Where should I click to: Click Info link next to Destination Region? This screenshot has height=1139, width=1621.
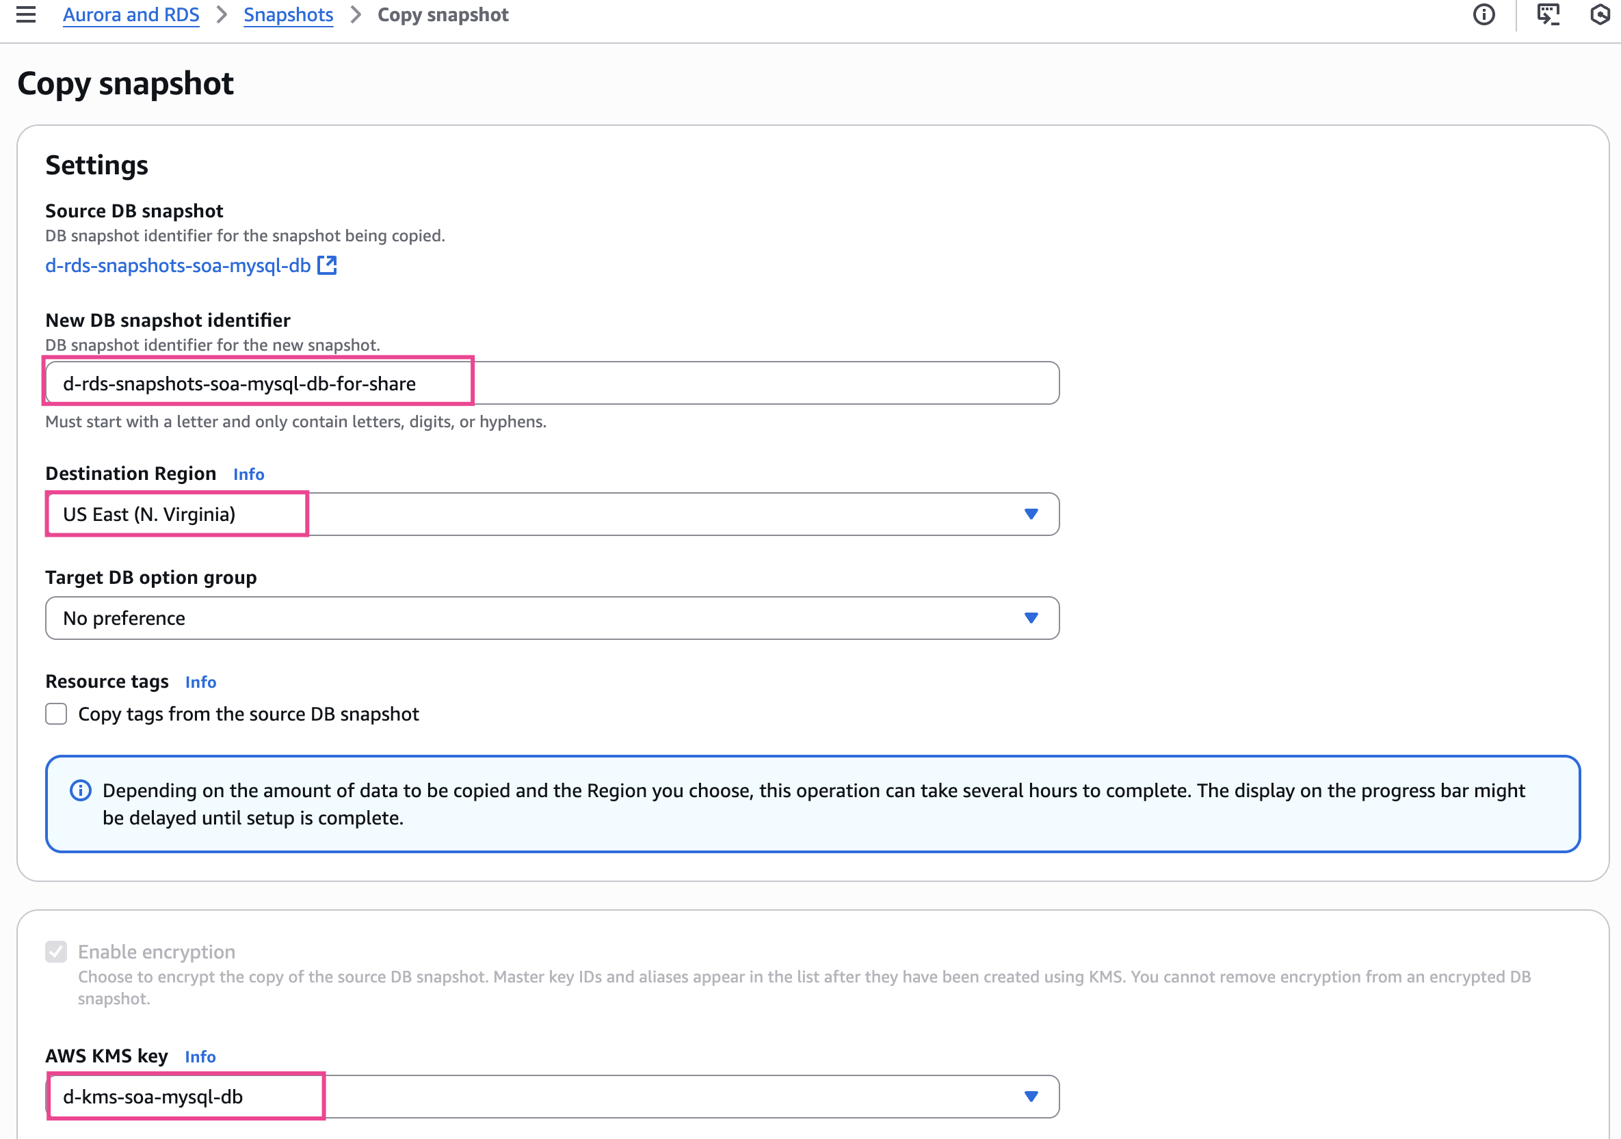click(x=248, y=474)
